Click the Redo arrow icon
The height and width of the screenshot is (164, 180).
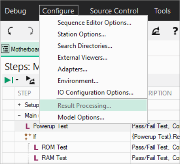[x=31, y=31]
